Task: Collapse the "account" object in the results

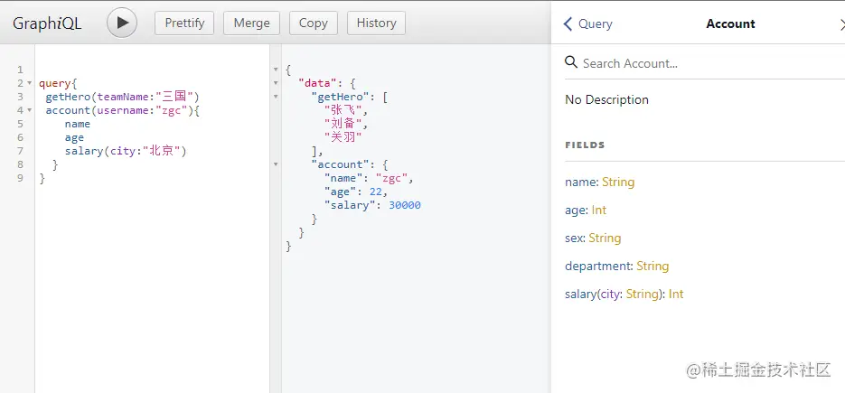Action: click(276, 164)
